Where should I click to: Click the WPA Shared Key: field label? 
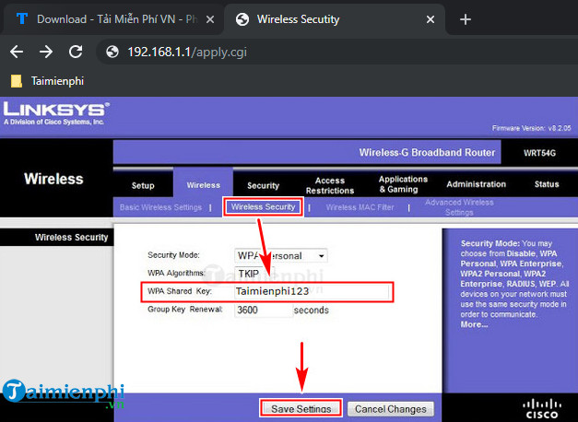click(x=180, y=291)
